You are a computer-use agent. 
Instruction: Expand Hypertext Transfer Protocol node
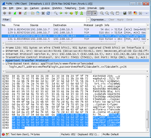tap(3, 60)
